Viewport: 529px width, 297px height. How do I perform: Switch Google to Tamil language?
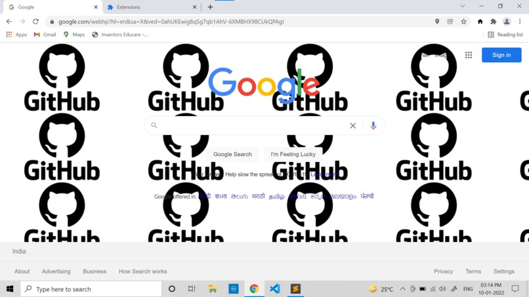[x=277, y=196]
